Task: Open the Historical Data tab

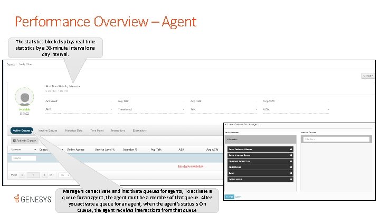Action: 74,131
